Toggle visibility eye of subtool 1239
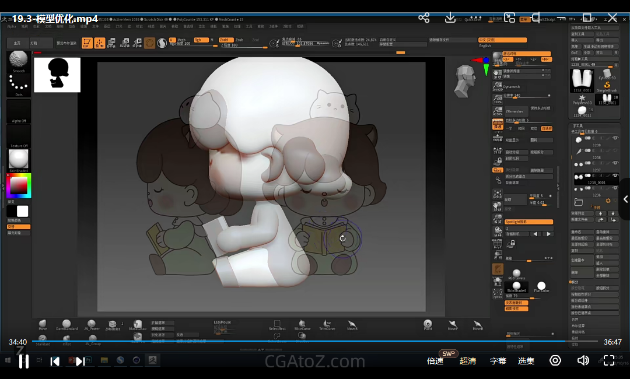This screenshot has width=630, height=379. (x=615, y=138)
